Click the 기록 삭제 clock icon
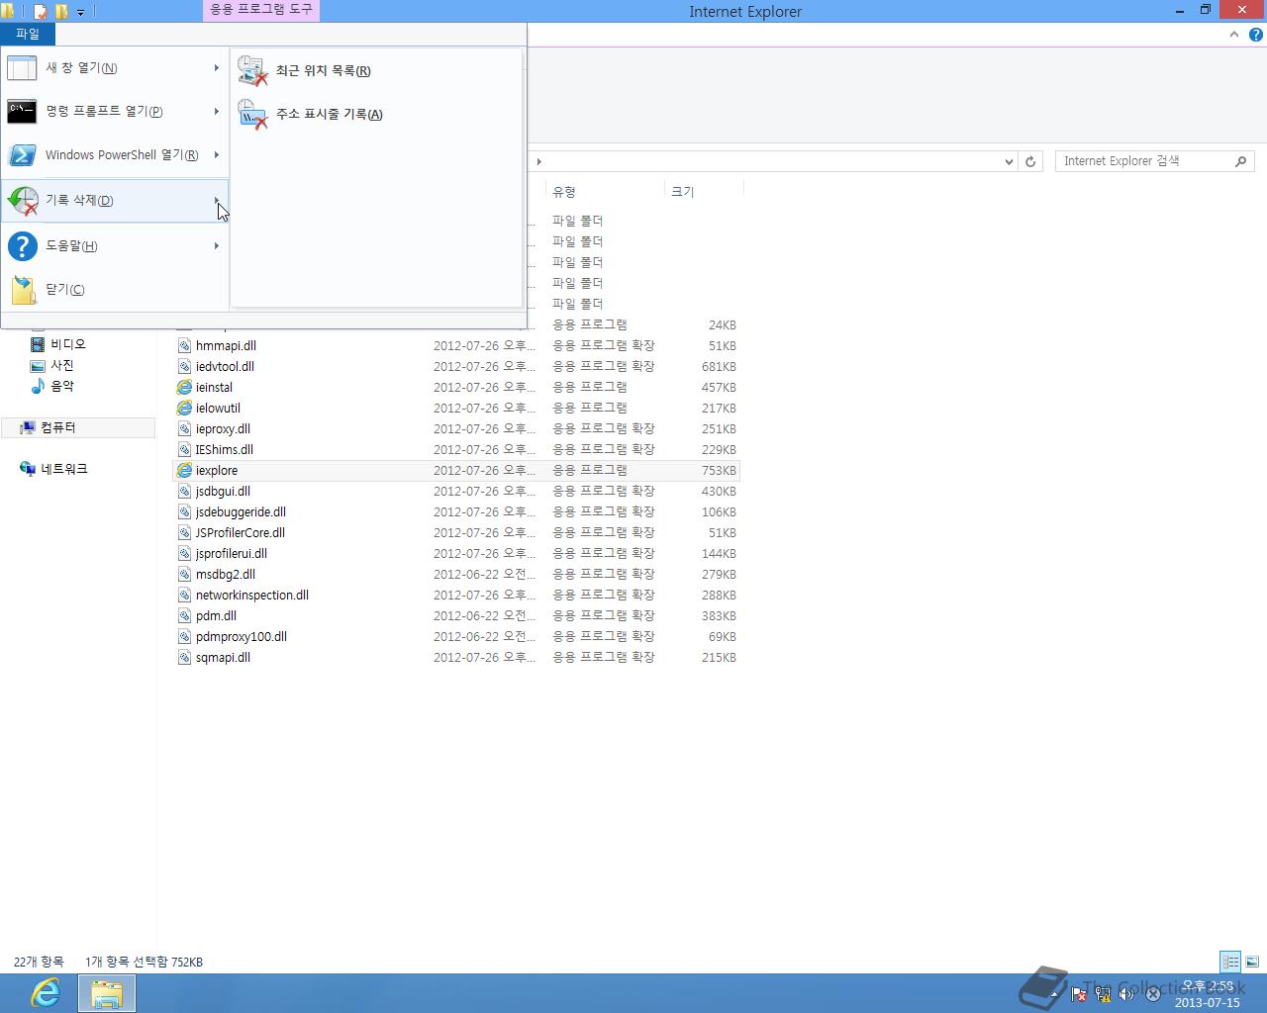Image resolution: width=1267 pixels, height=1013 pixels. point(22,201)
